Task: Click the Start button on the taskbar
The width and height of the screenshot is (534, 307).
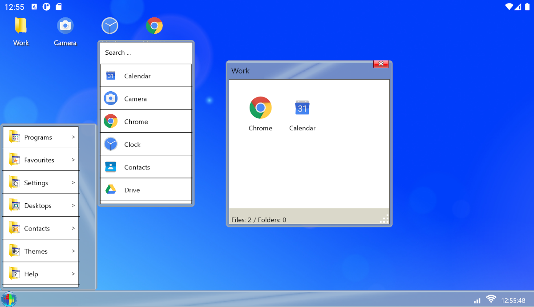Action: [8, 299]
